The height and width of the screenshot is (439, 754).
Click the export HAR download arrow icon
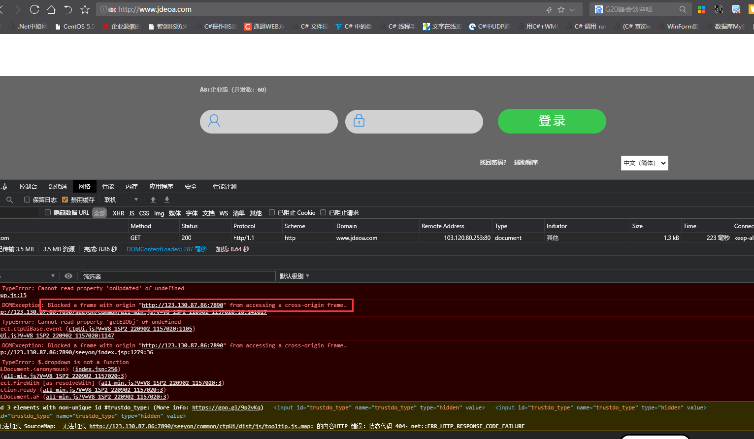click(167, 200)
